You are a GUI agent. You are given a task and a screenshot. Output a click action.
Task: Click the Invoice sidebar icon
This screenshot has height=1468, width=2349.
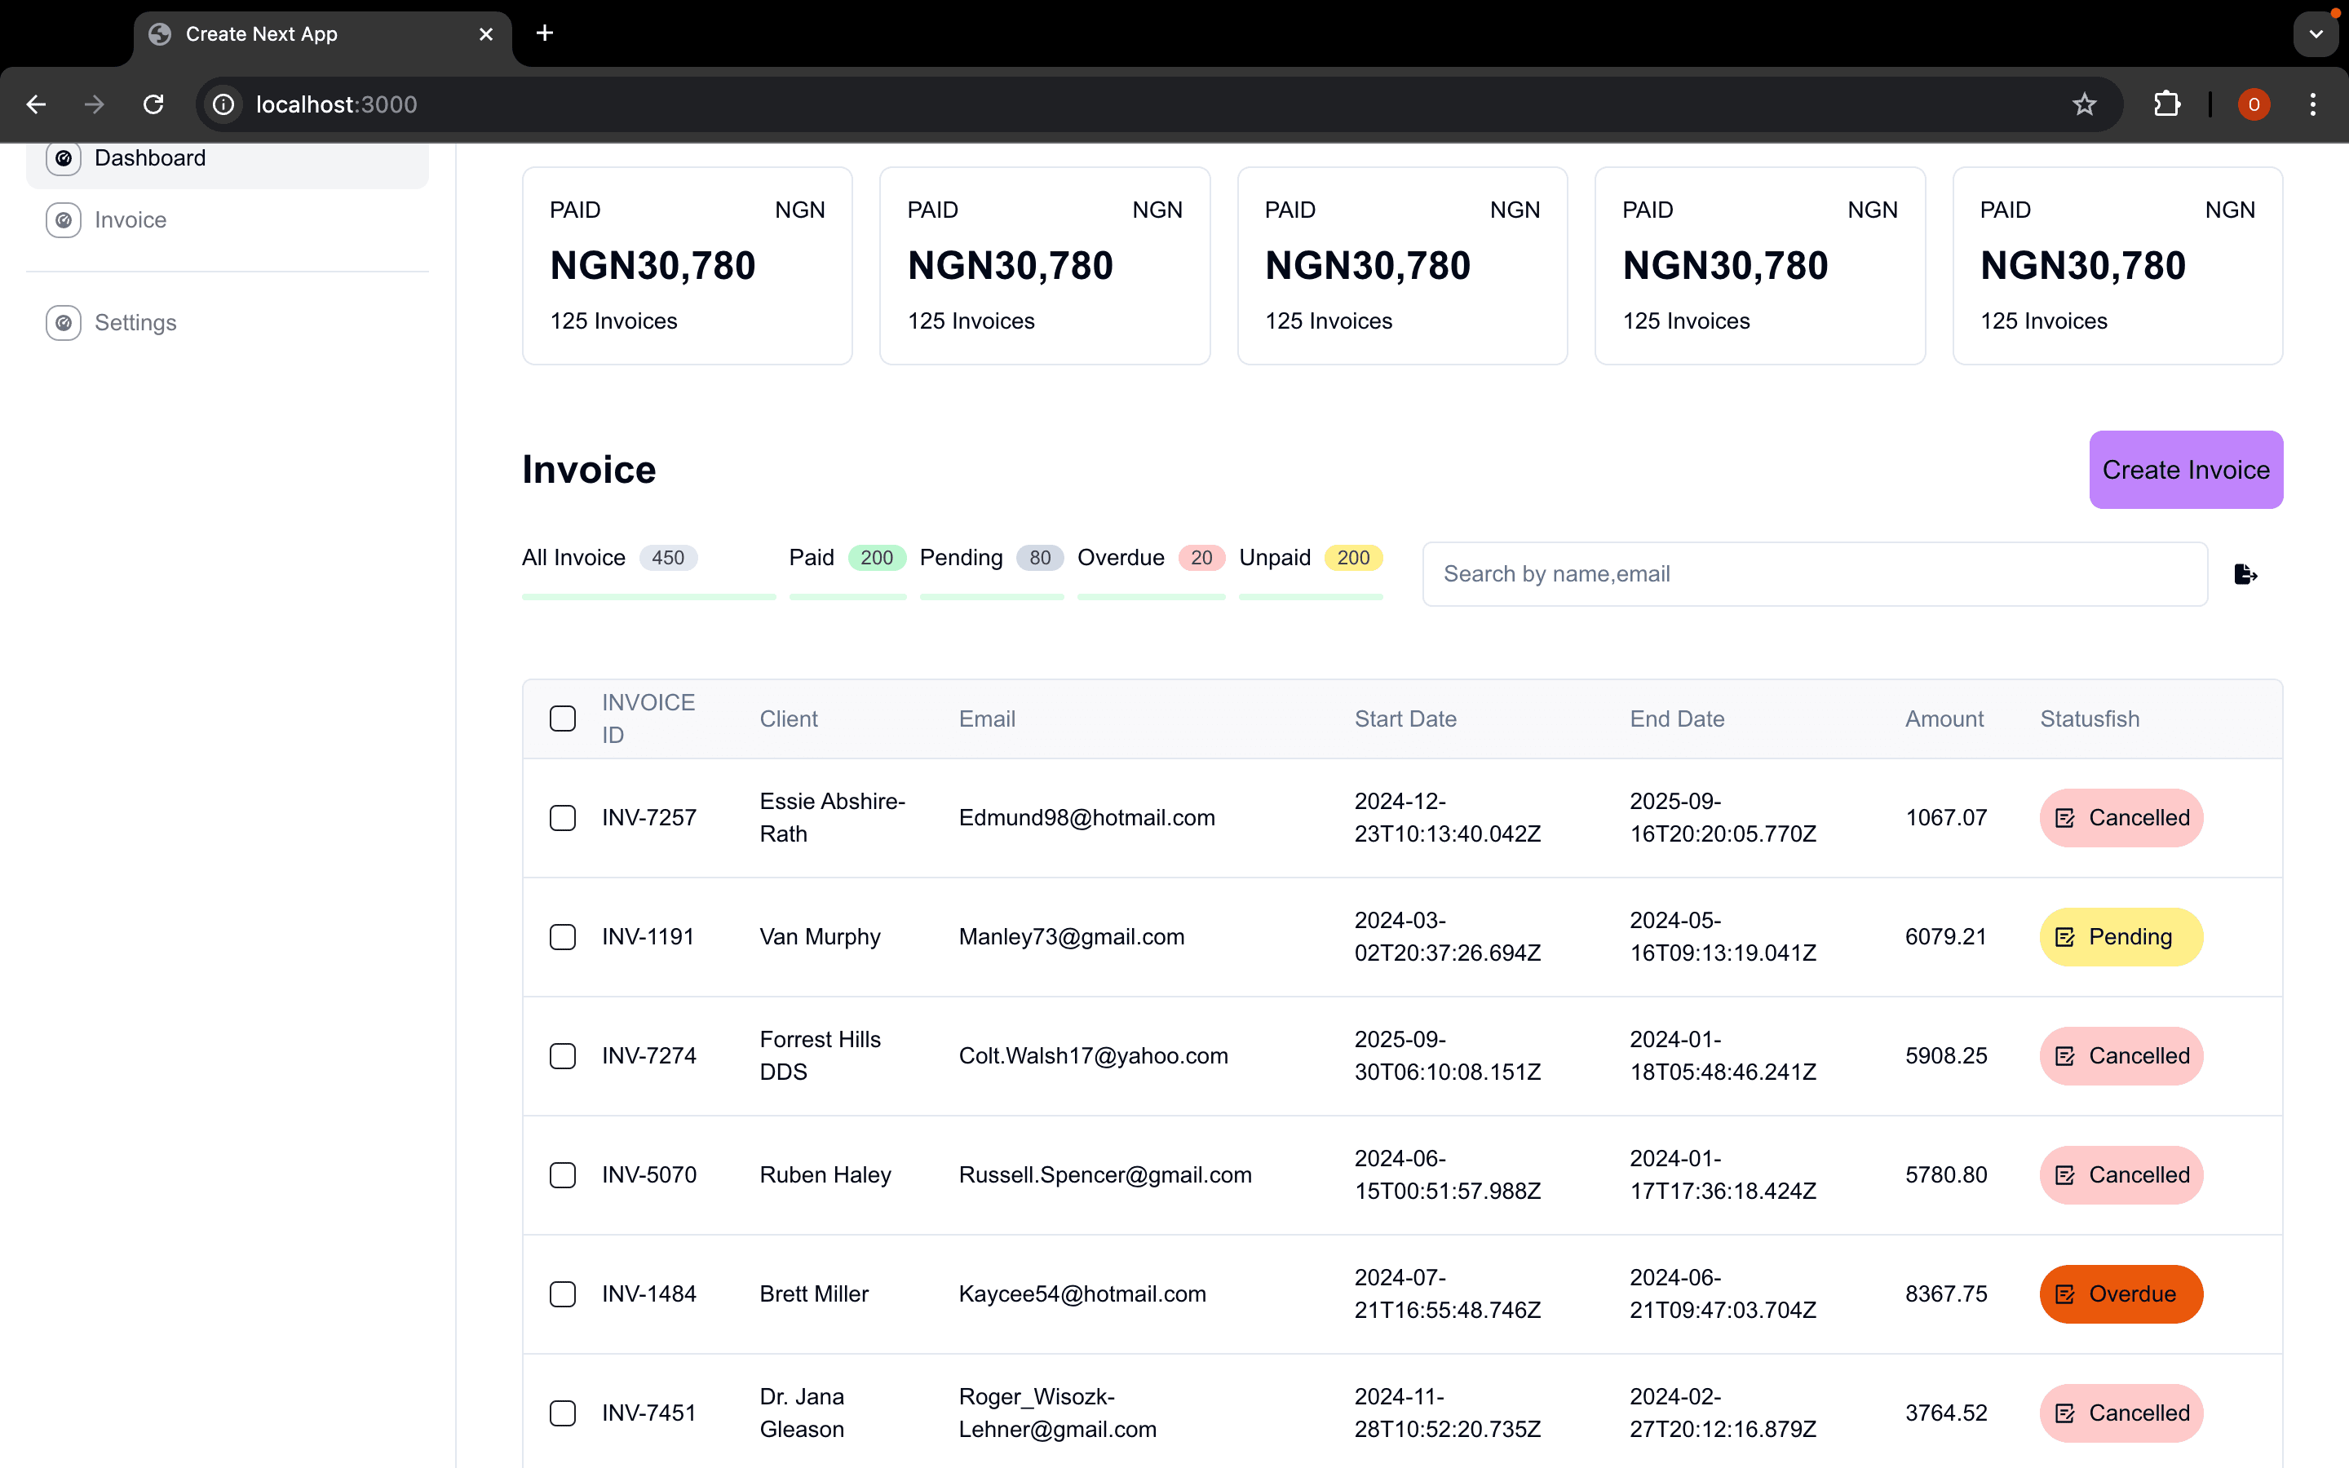coord(63,220)
